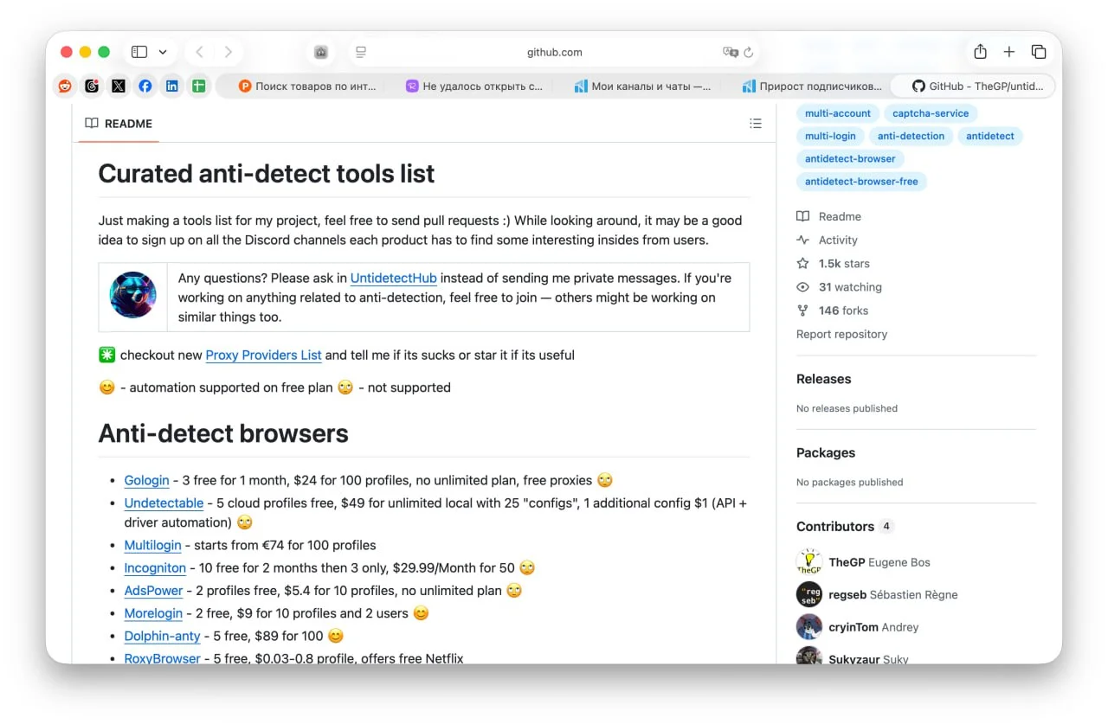Click the Report repository link

click(841, 334)
